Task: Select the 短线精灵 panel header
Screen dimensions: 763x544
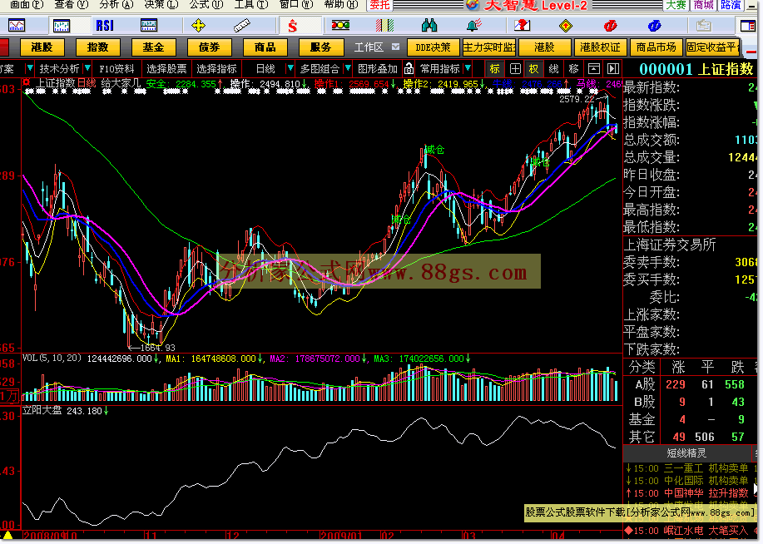Action: click(686, 453)
